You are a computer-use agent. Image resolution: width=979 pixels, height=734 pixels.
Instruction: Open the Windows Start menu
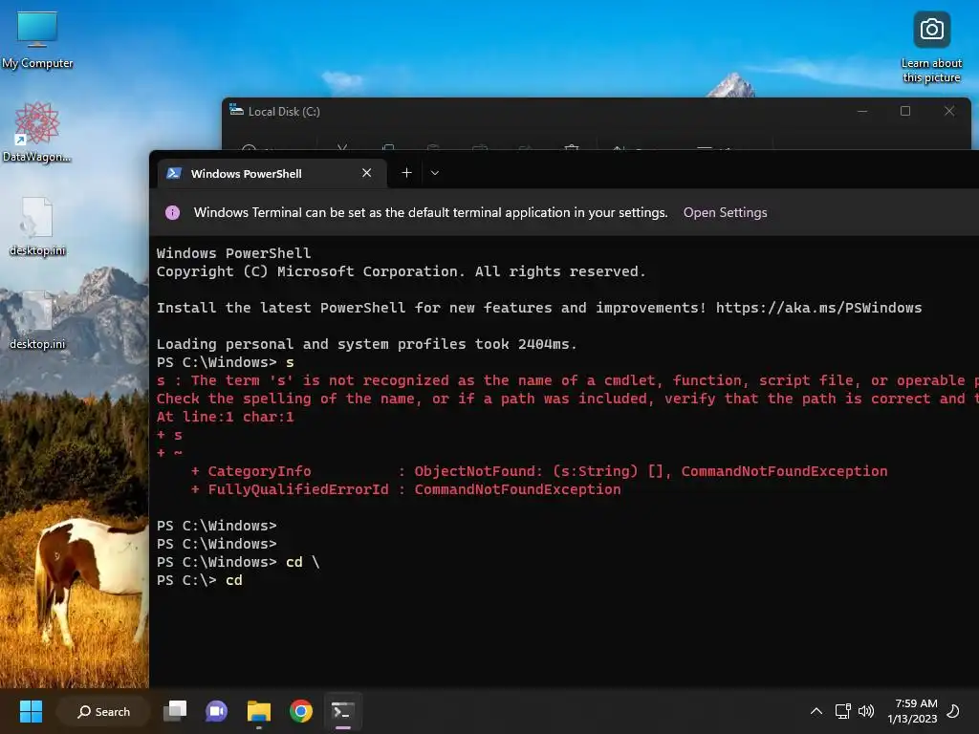tap(31, 711)
